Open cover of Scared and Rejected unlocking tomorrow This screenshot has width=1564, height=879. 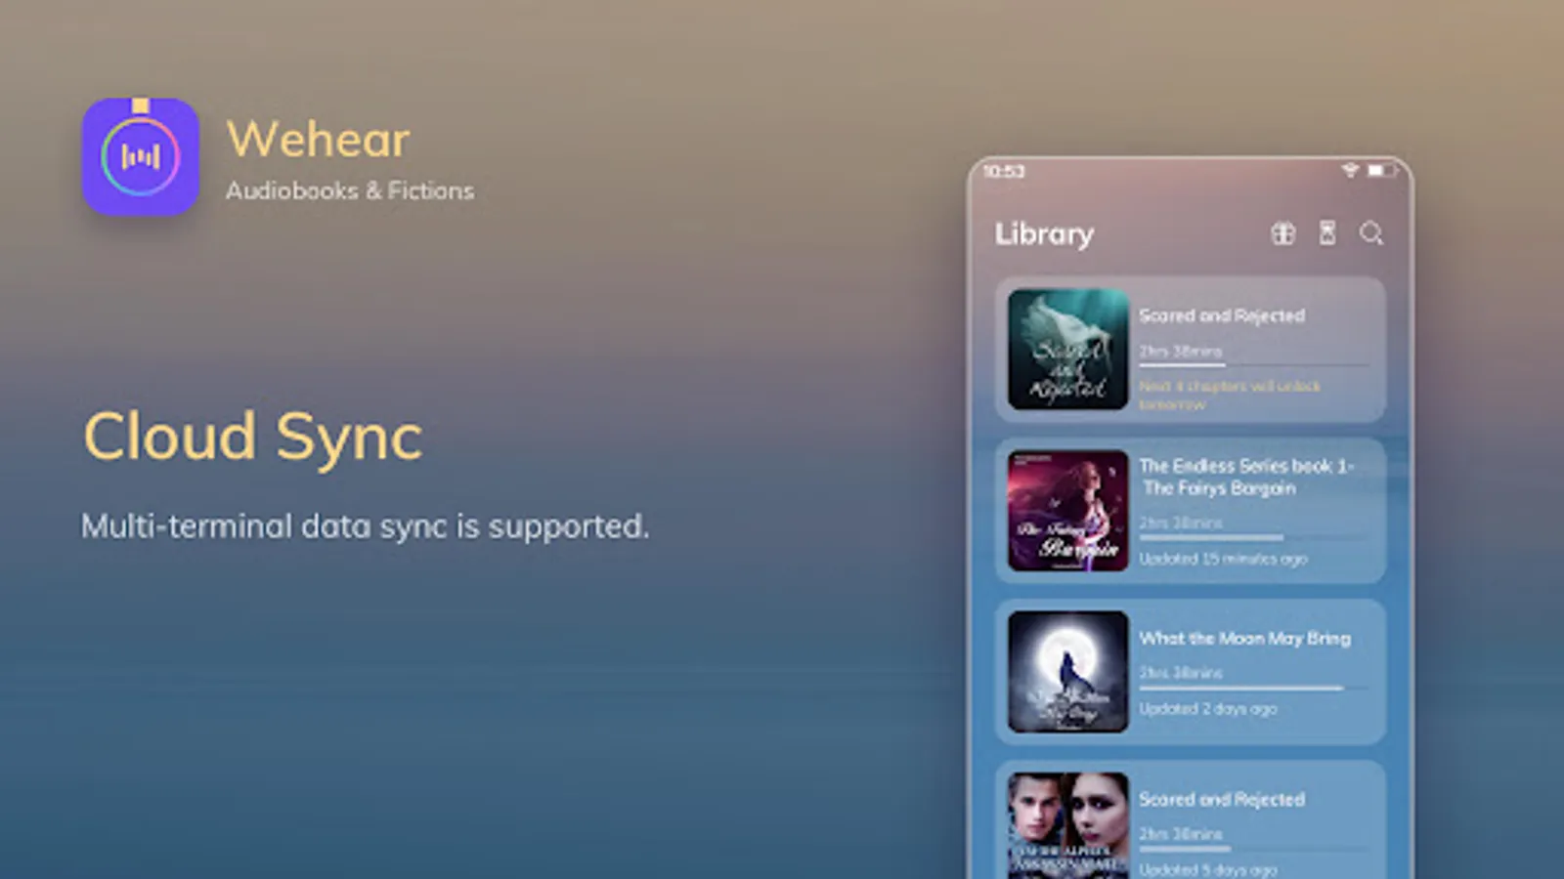click(1067, 350)
